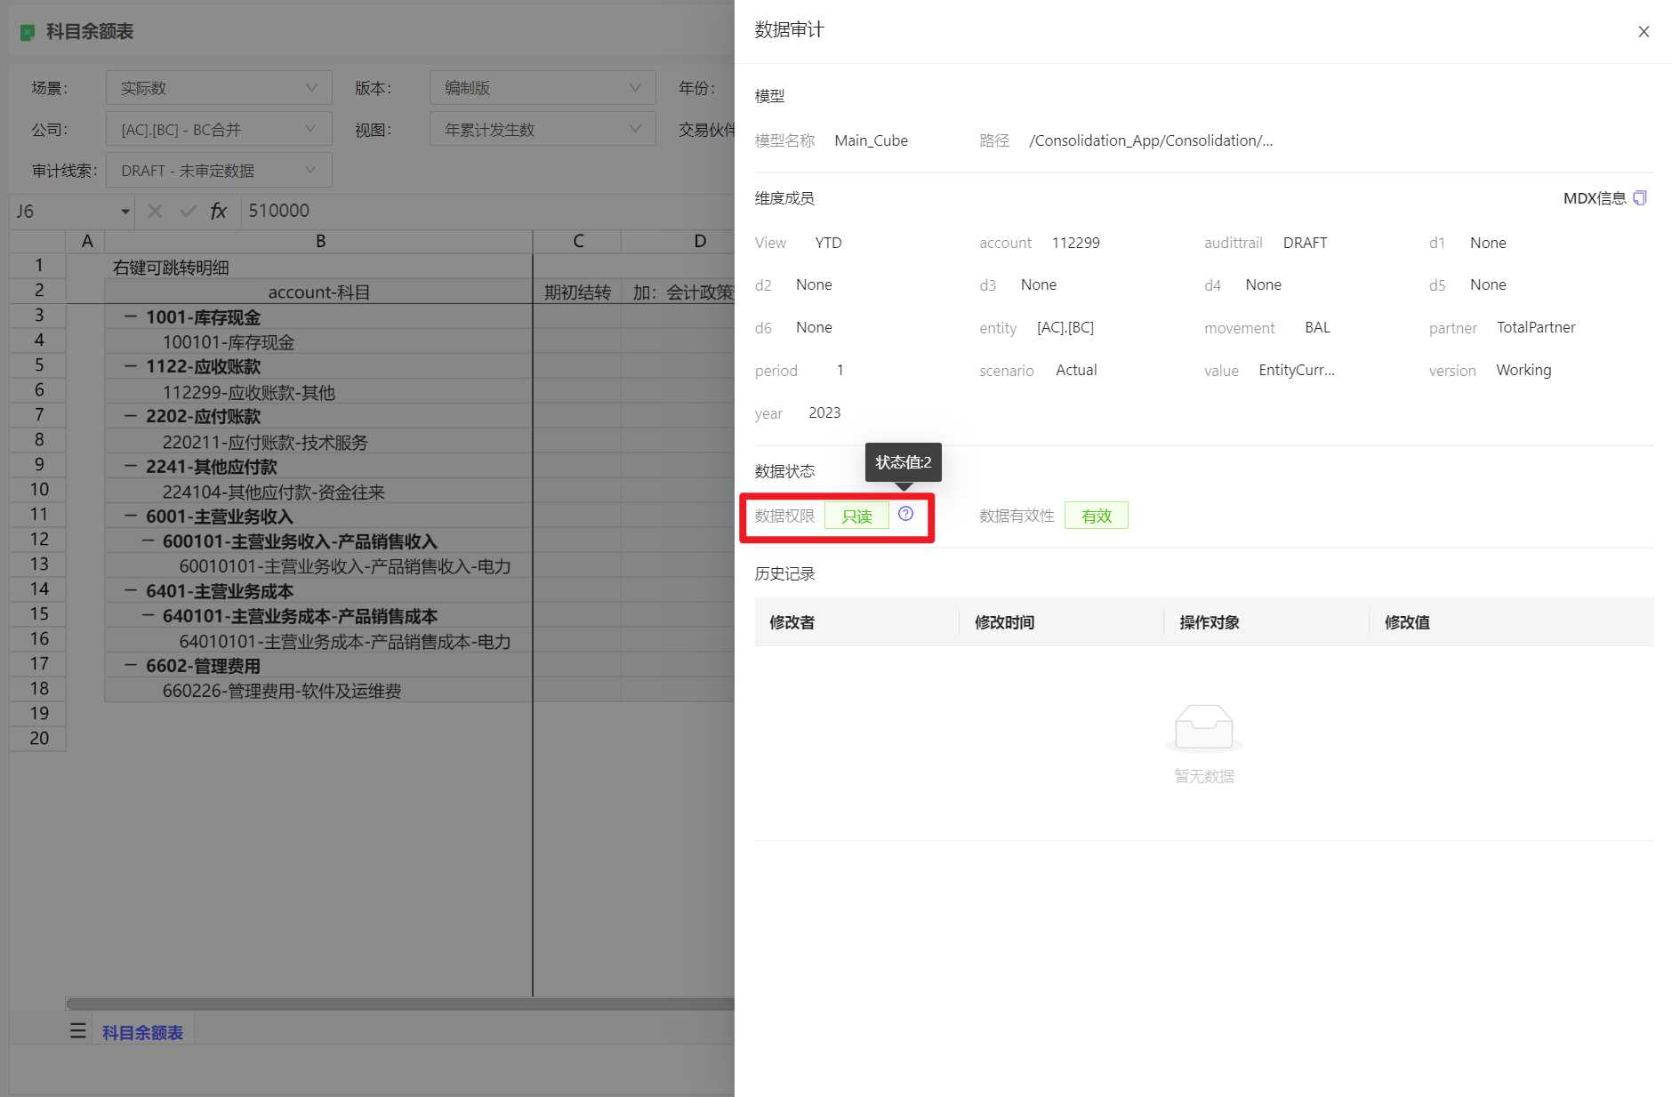The height and width of the screenshot is (1097, 1672).
Task: Click the green spreadsheet icon beside 科目余额表 title
Action: coord(28,32)
